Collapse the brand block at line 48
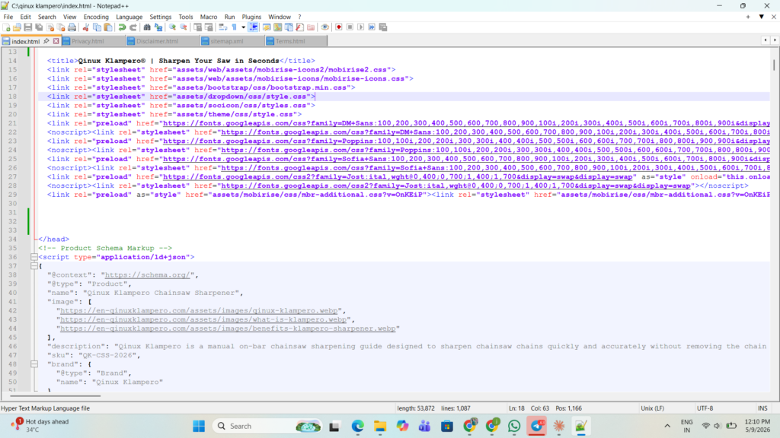Viewport: 780px width, 438px height. click(x=34, y=364)
